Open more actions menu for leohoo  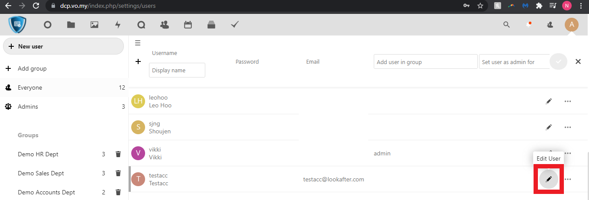(567, 101)
